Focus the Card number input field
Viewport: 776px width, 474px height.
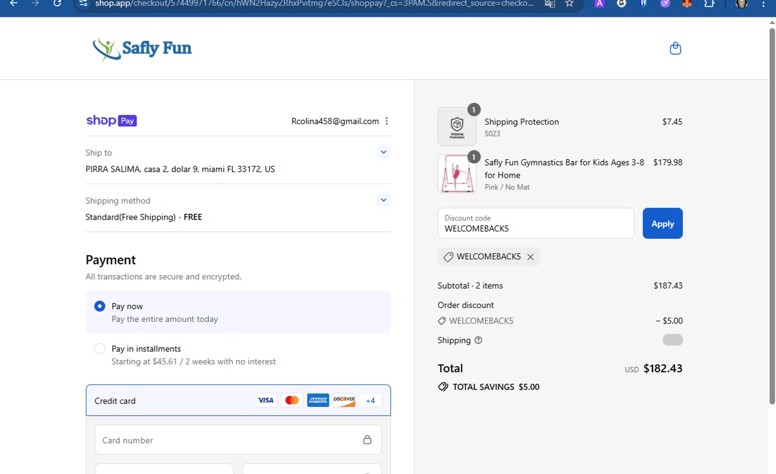[x=238, y=440]
